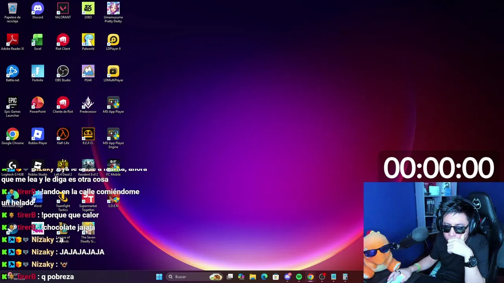Screen dimensions: 504x283
Task: Select the 2XKO desktop icon
Action: [88, 11]
